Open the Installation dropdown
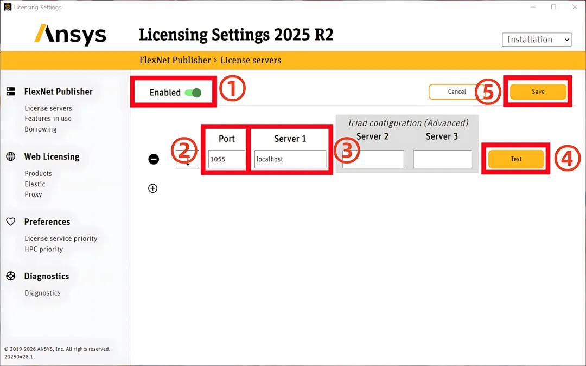586x366 pixels. (537, 40)
